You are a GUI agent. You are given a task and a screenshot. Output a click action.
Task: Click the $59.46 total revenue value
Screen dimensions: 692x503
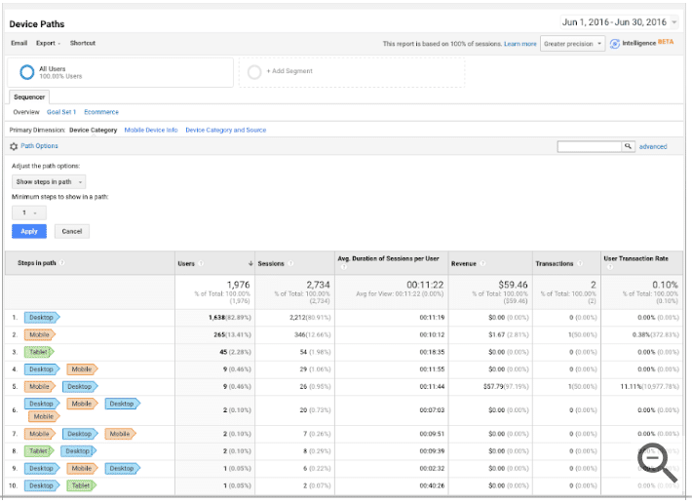click(x=513, y=285)
